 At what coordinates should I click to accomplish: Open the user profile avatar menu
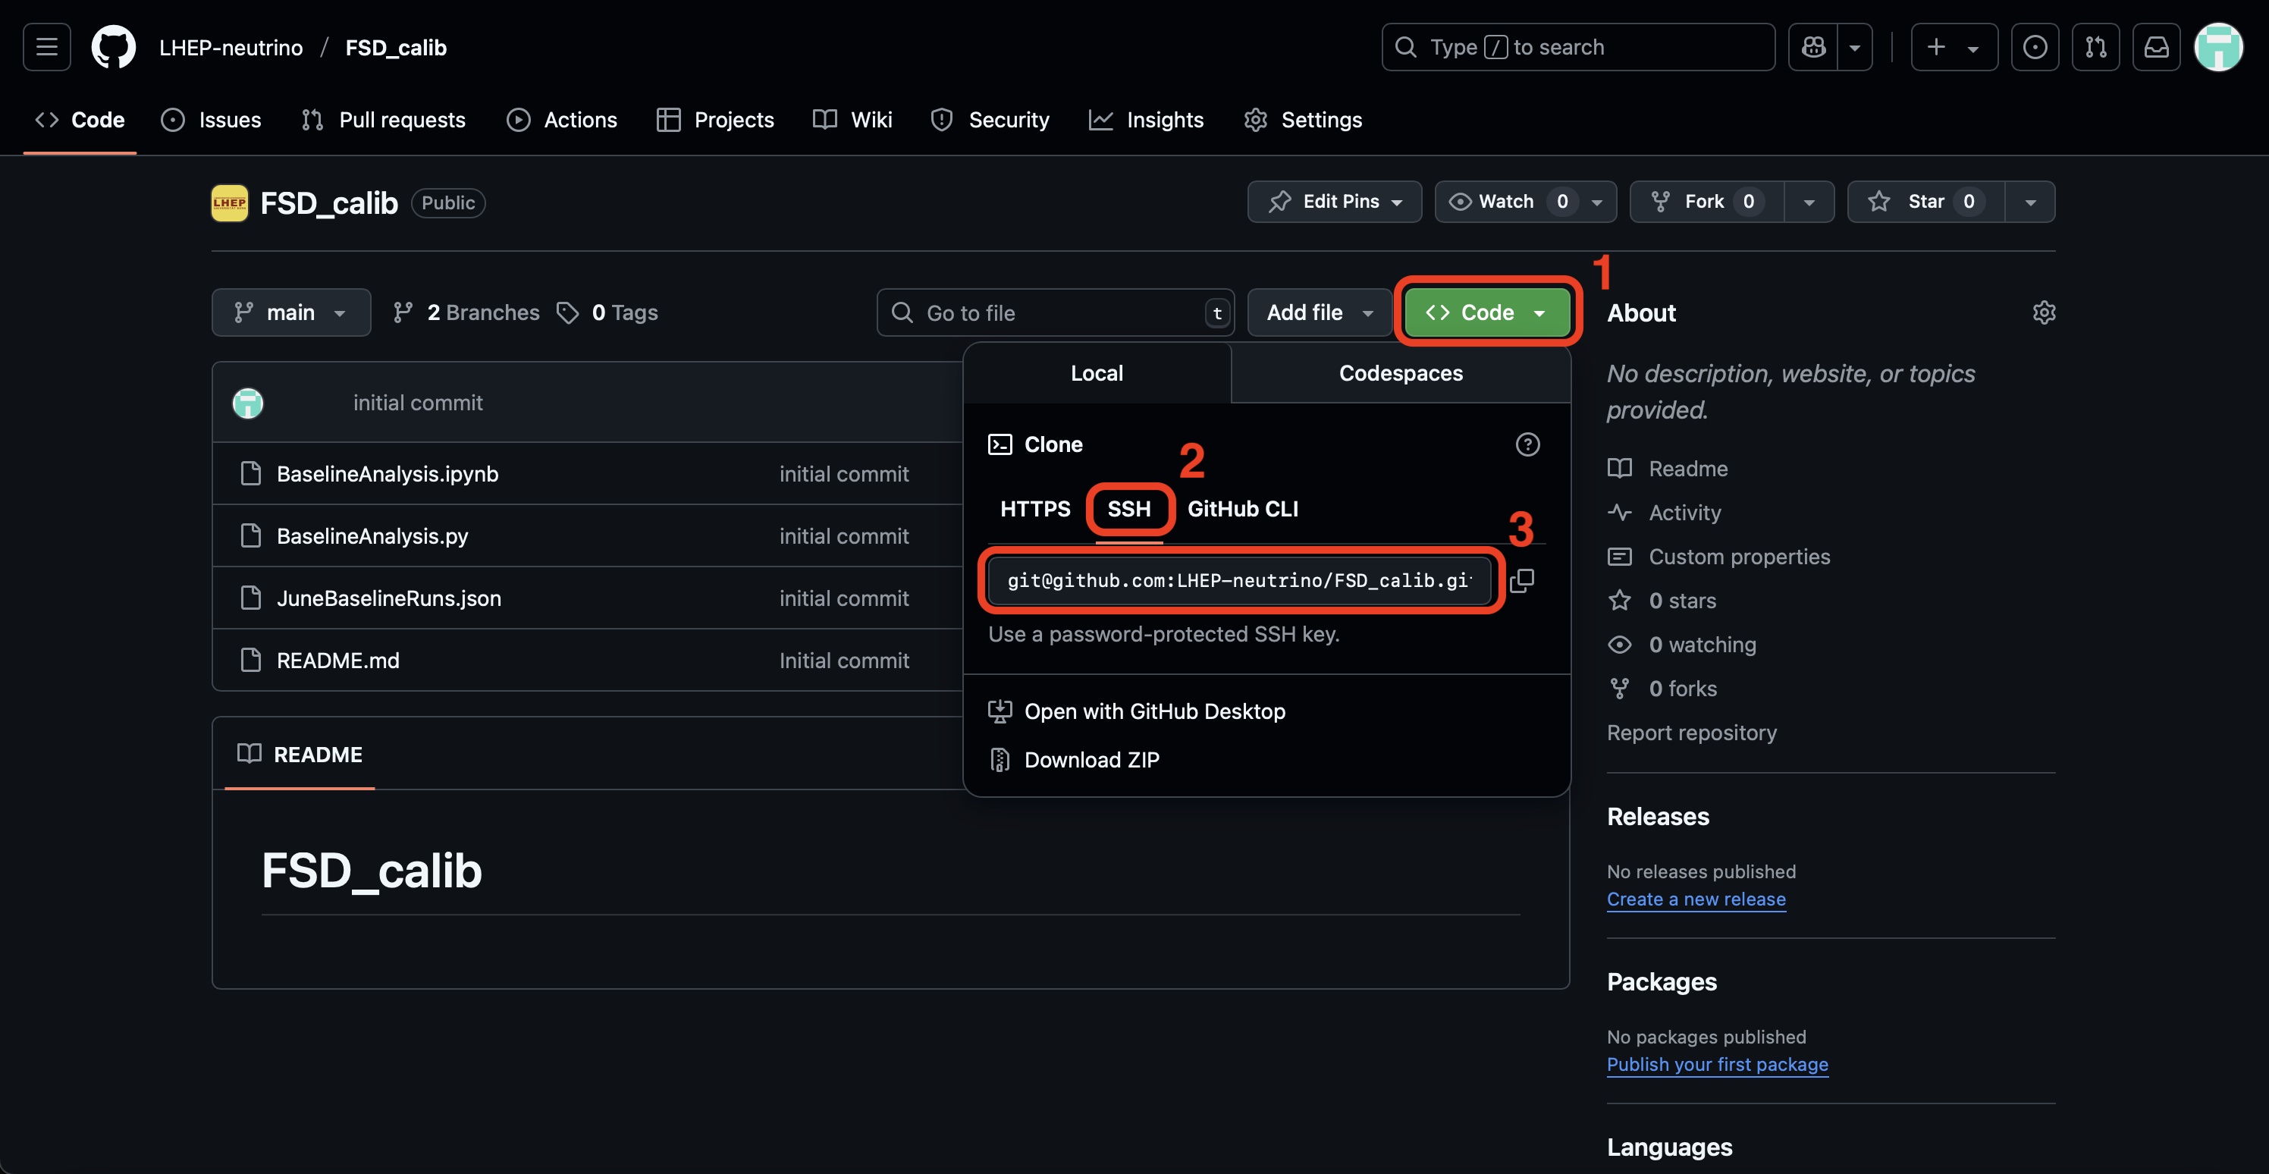coord(2218,47)
